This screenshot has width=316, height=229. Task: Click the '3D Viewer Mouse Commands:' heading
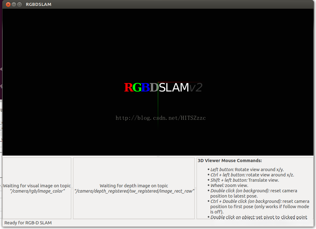[230, 161]
